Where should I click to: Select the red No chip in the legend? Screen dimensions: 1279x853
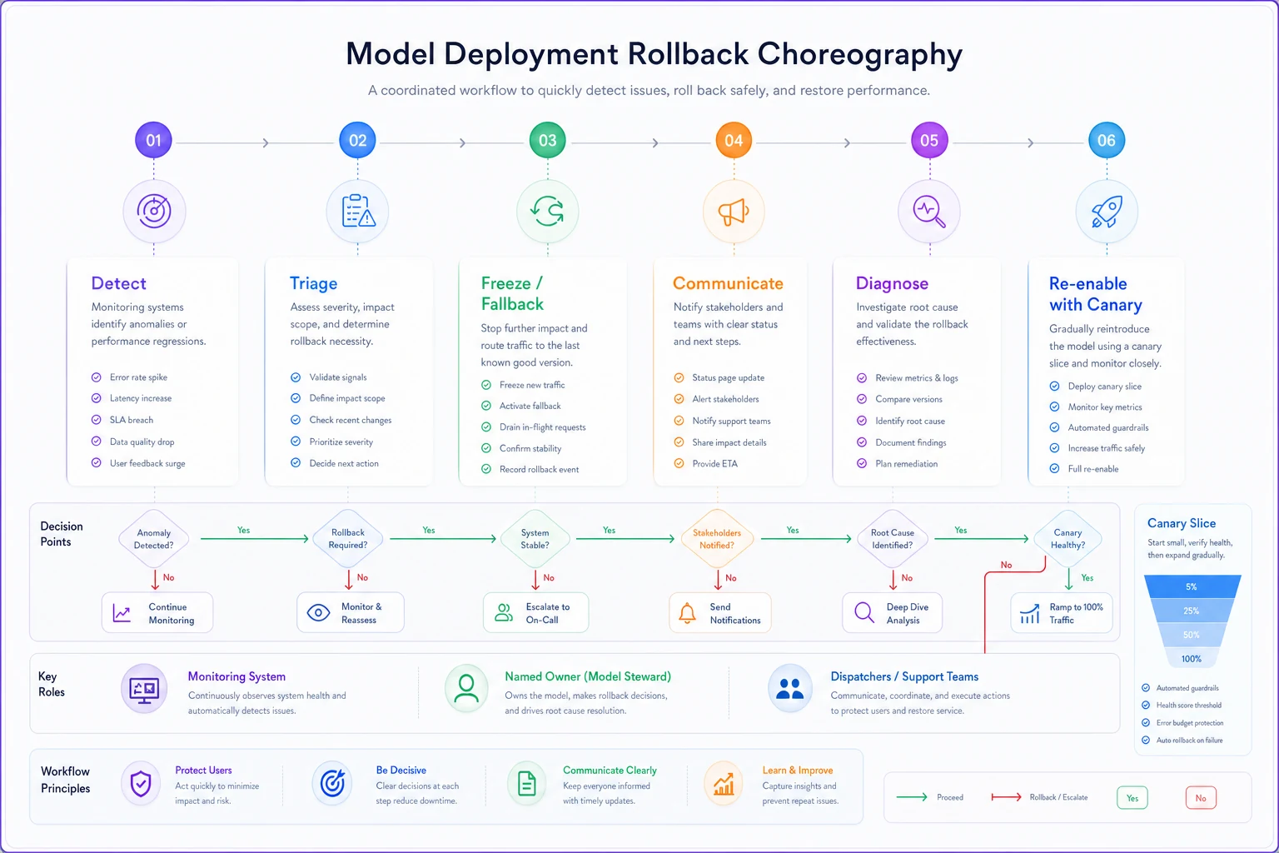click(x=1201, y=798)
